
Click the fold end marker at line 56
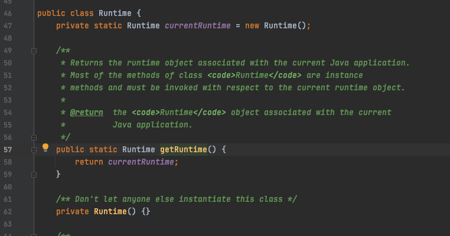pos(34,137)
